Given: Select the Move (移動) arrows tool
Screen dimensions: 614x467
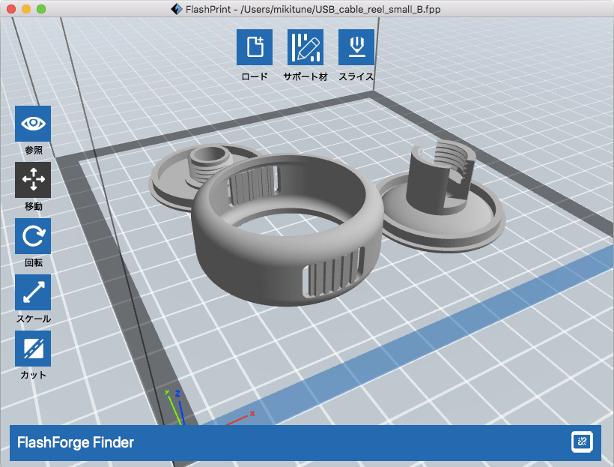Looking at the screenshot, I should point(33,180).
